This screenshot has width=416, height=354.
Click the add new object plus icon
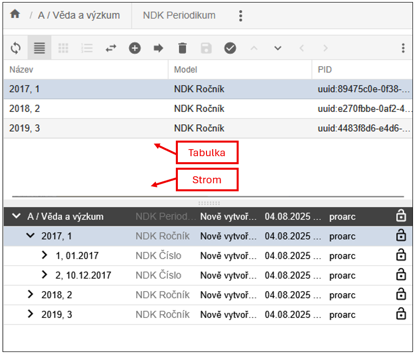(x=135, y=48)
